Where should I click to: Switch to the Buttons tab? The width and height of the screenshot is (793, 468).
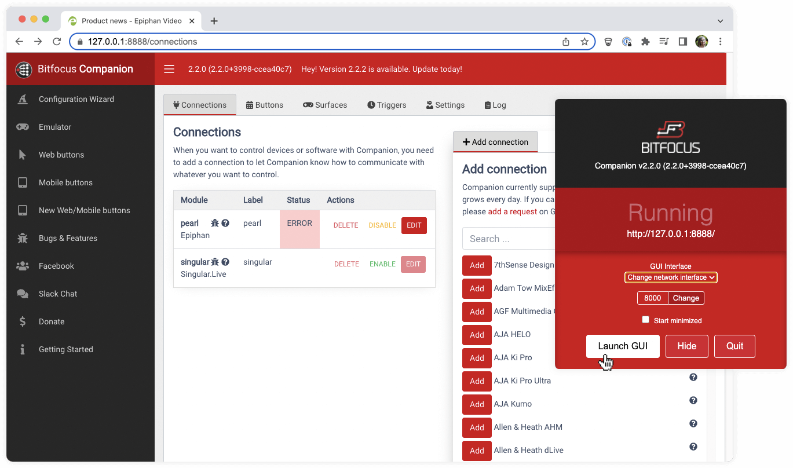click(x=265, y=105)
